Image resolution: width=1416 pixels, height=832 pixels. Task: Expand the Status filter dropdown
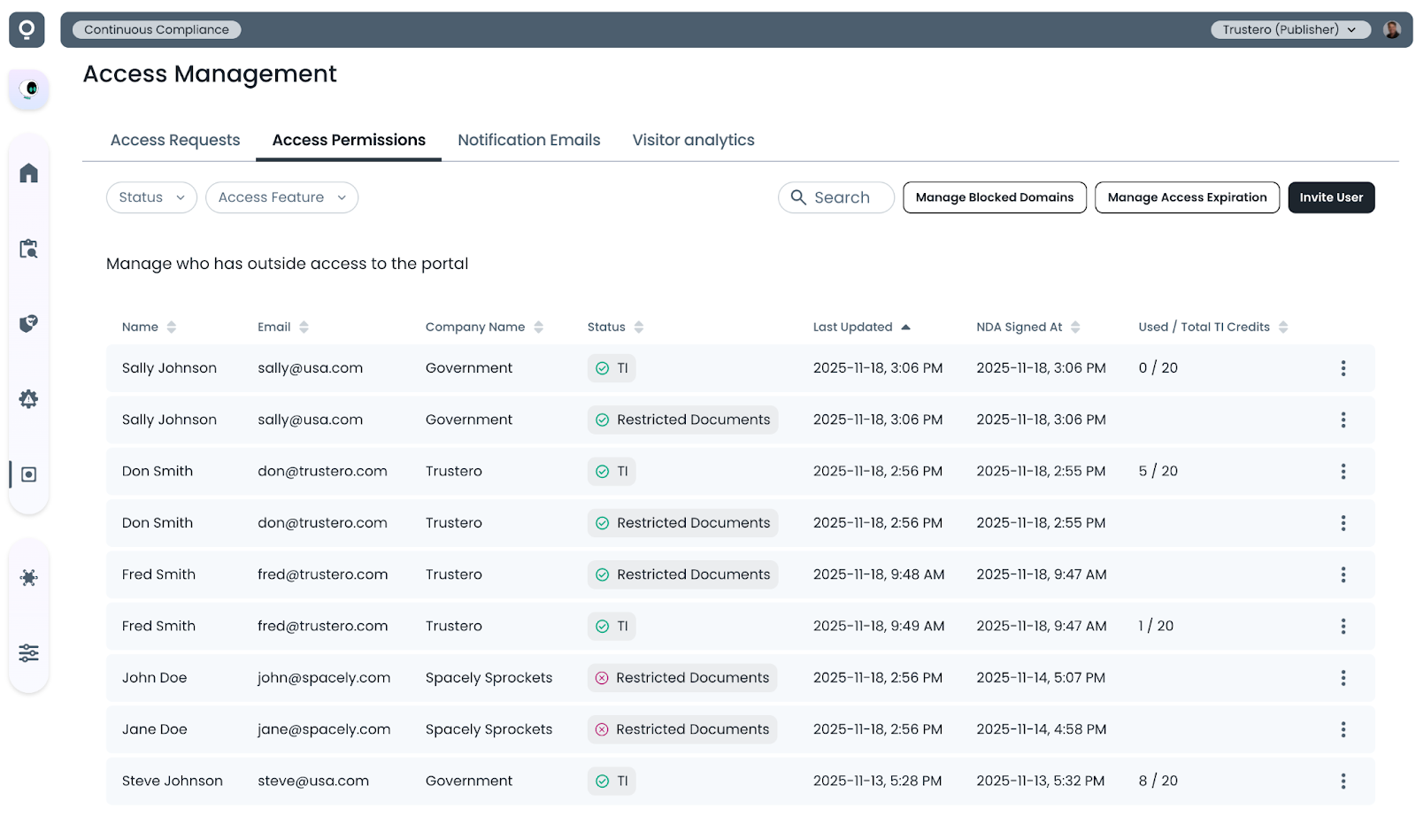pyautogui.click(x=151, y=197)
